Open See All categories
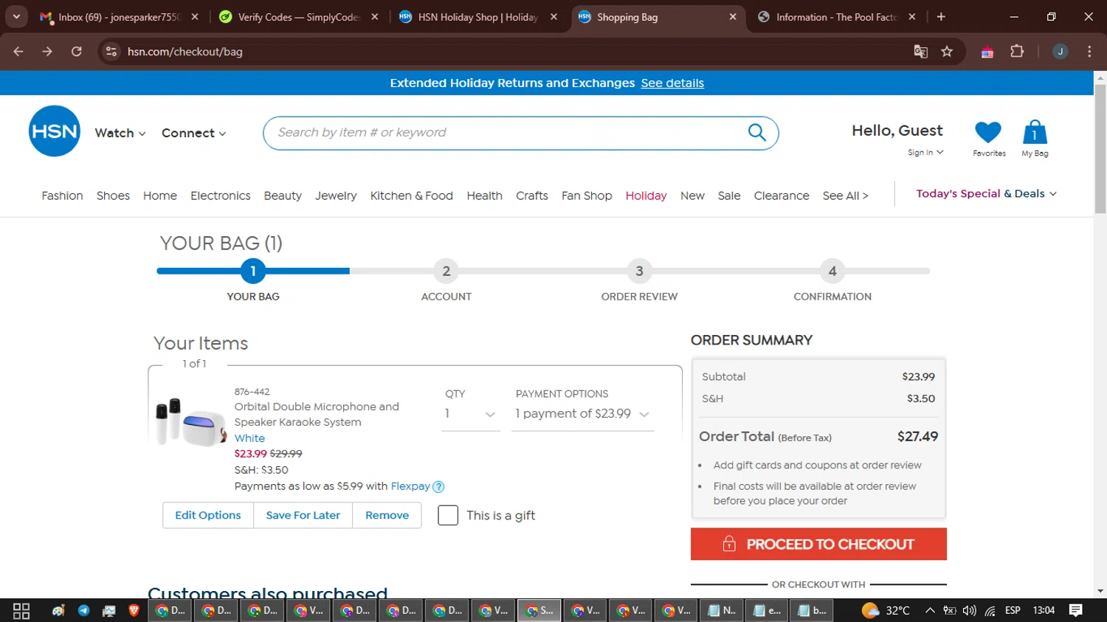Image resolution: width=1107 pixels, height=622 pixels. 845,196
